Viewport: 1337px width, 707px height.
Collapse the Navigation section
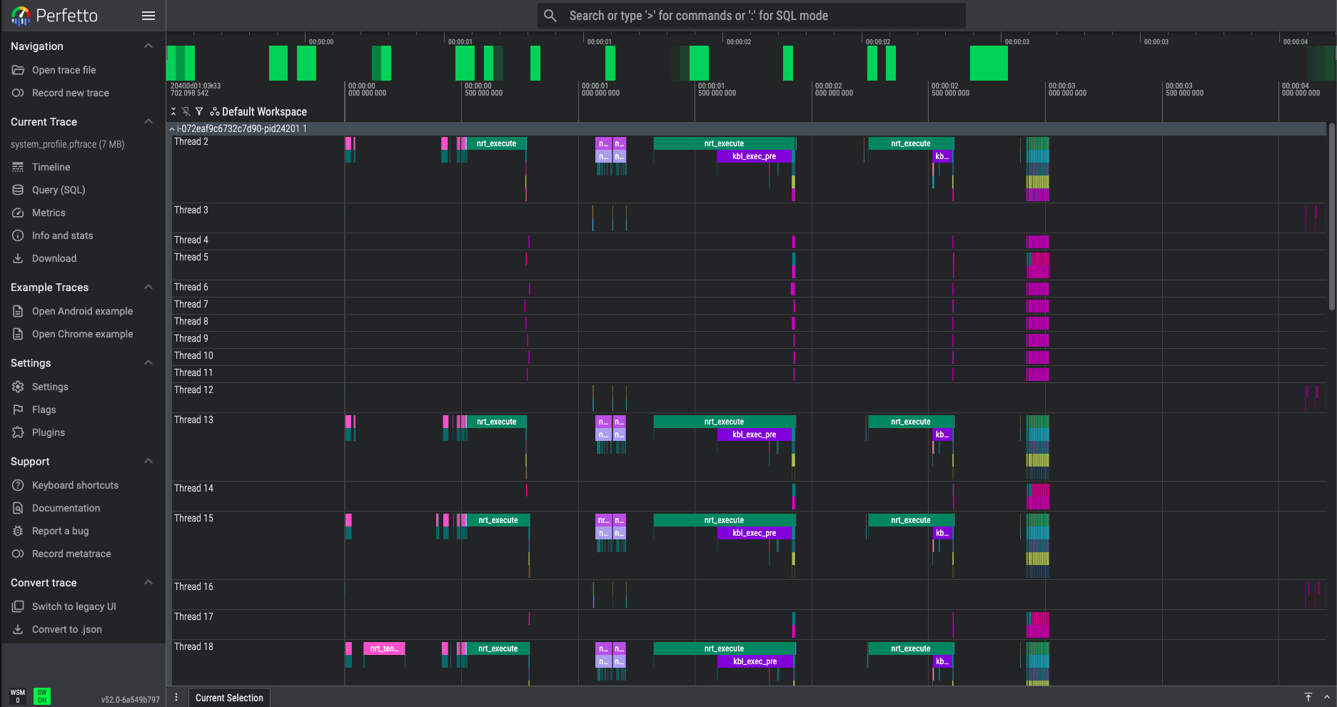148,46
